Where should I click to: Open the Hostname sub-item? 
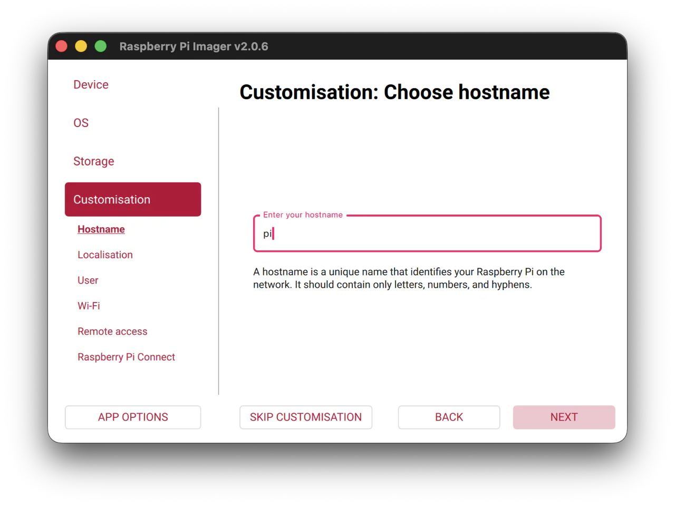click(101, 229)
